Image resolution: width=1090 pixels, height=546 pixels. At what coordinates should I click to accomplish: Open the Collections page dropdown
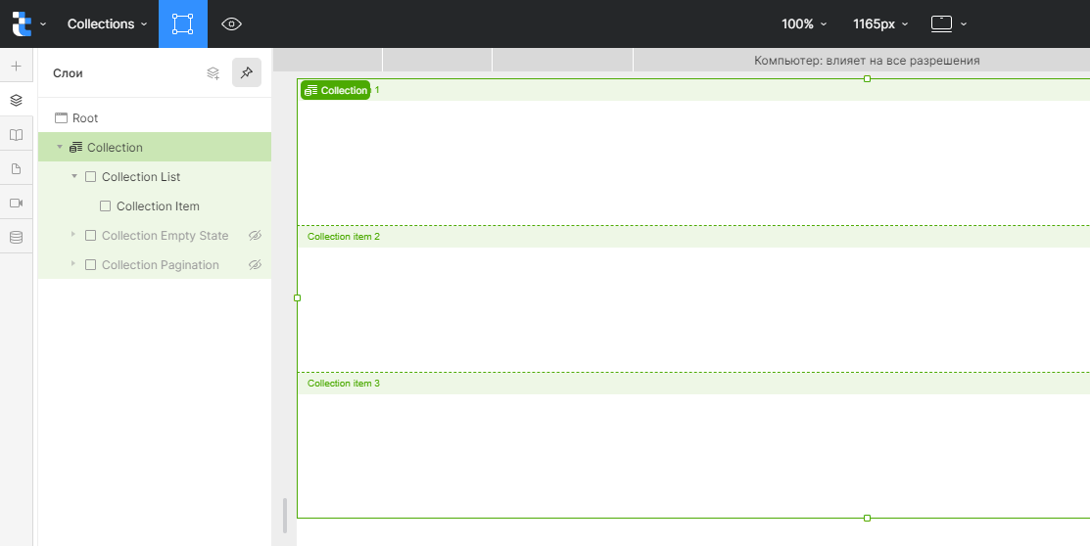pyautogui.click(x=107, y=23)
